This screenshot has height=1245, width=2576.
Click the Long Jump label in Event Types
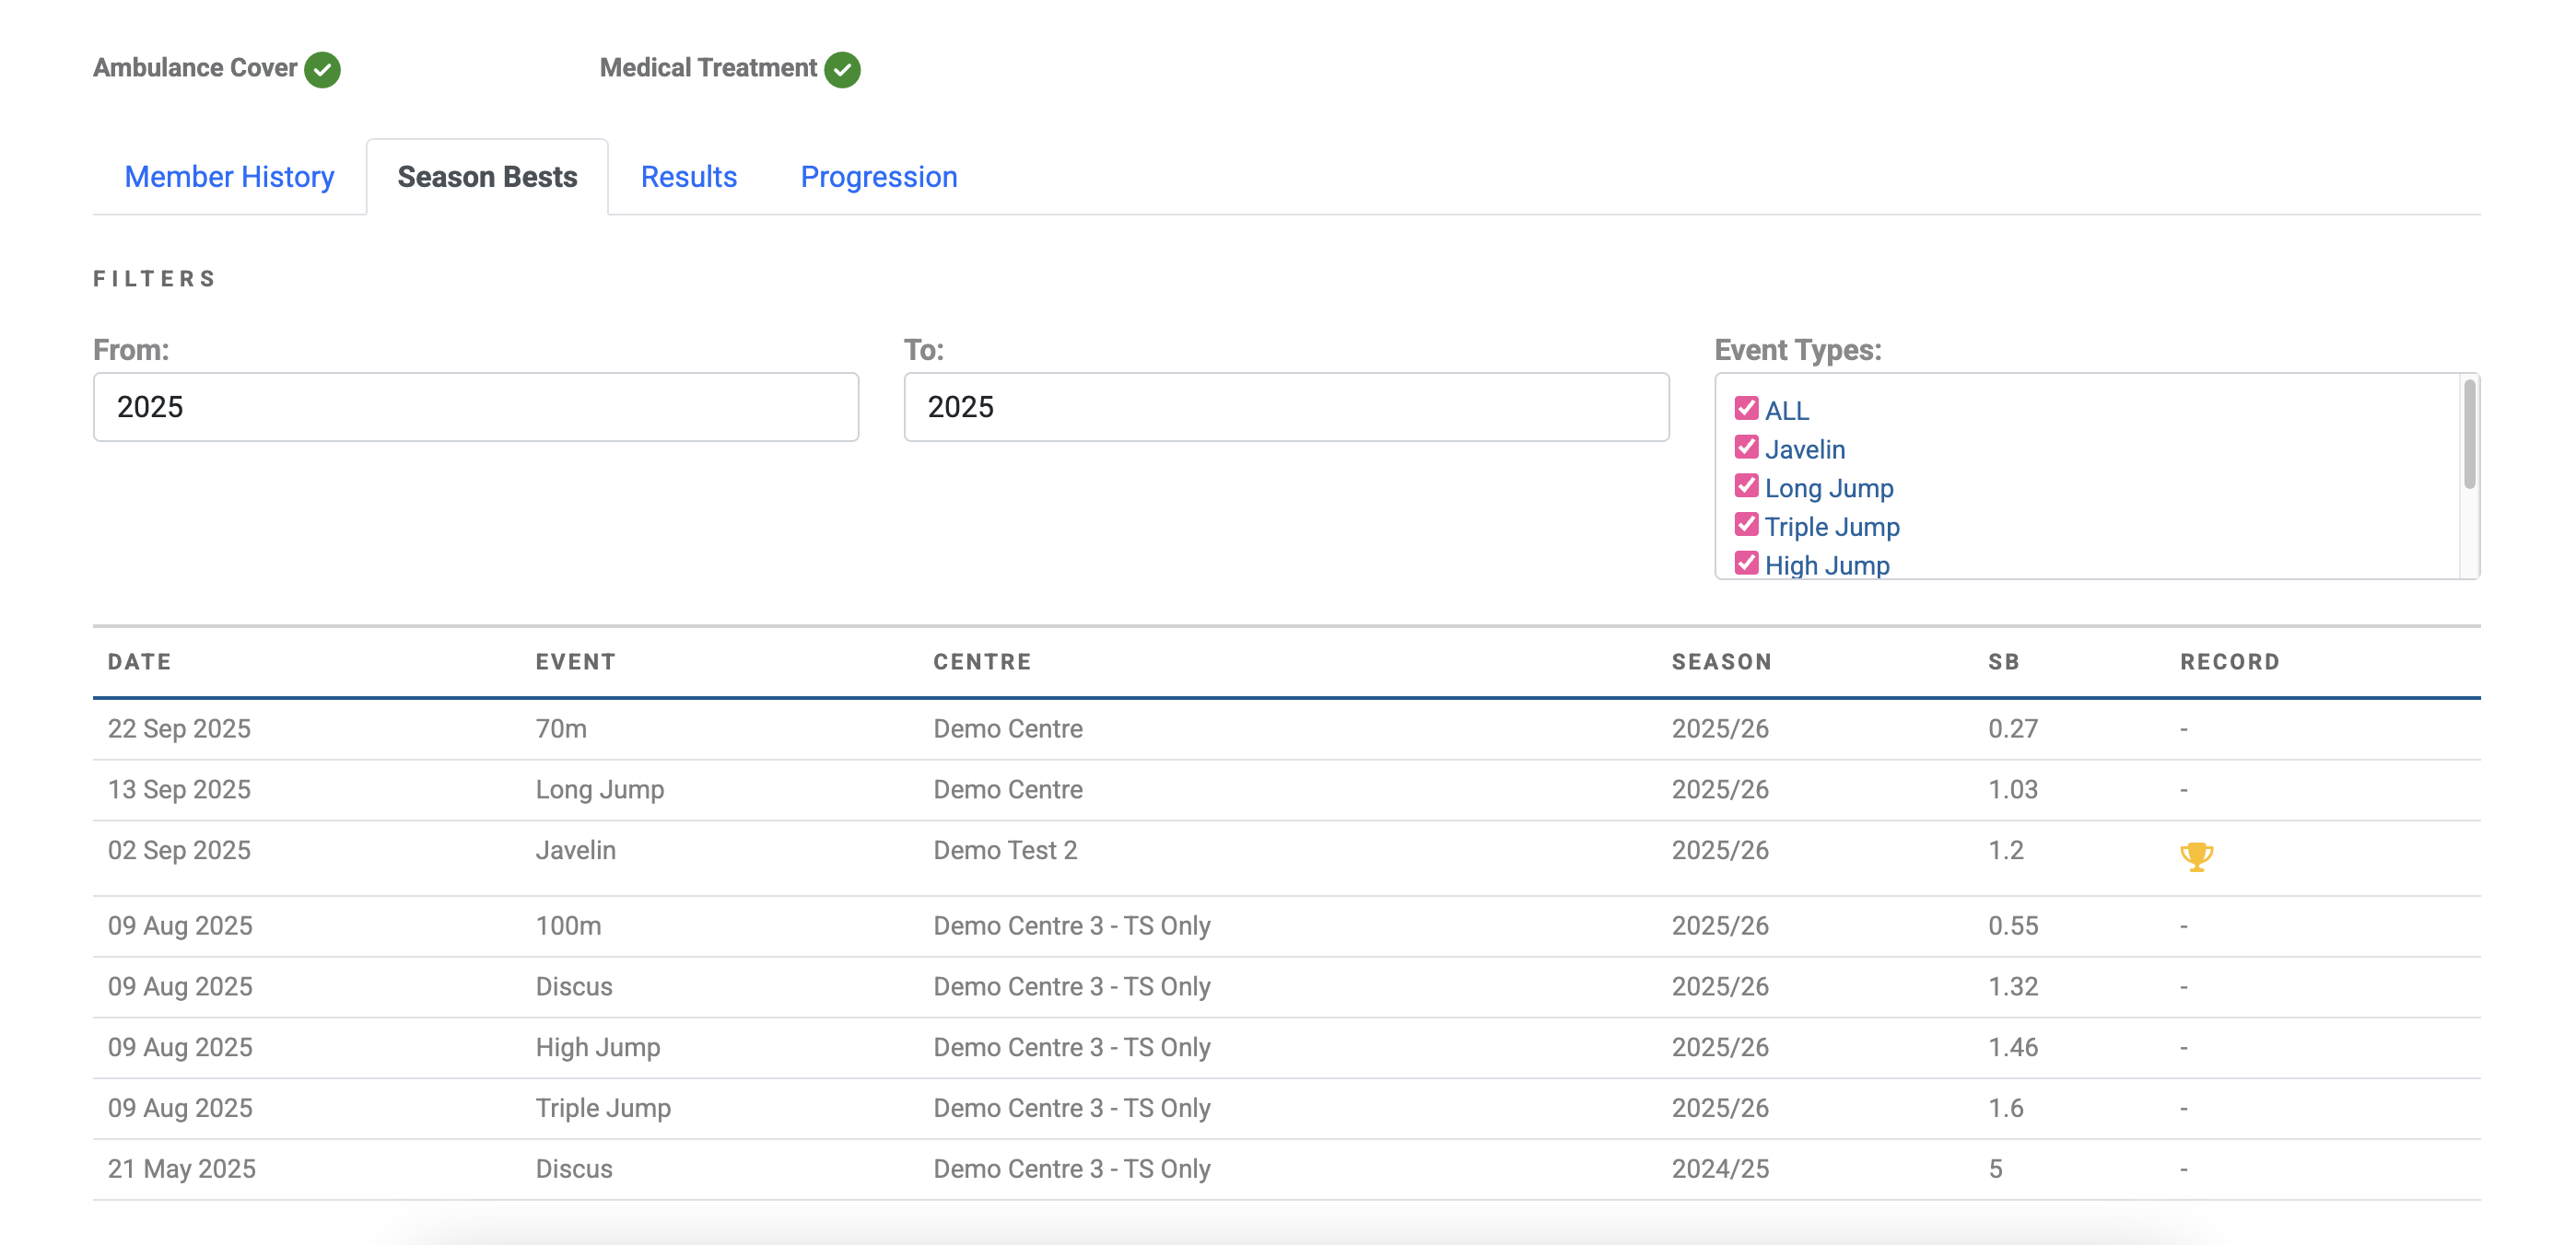pos(1829,489)
